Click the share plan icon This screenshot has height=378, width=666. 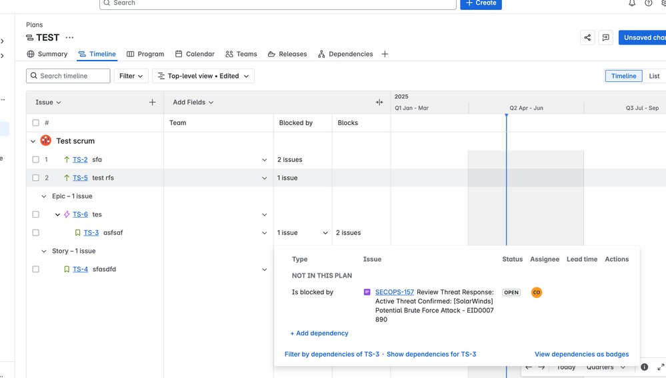587,38
